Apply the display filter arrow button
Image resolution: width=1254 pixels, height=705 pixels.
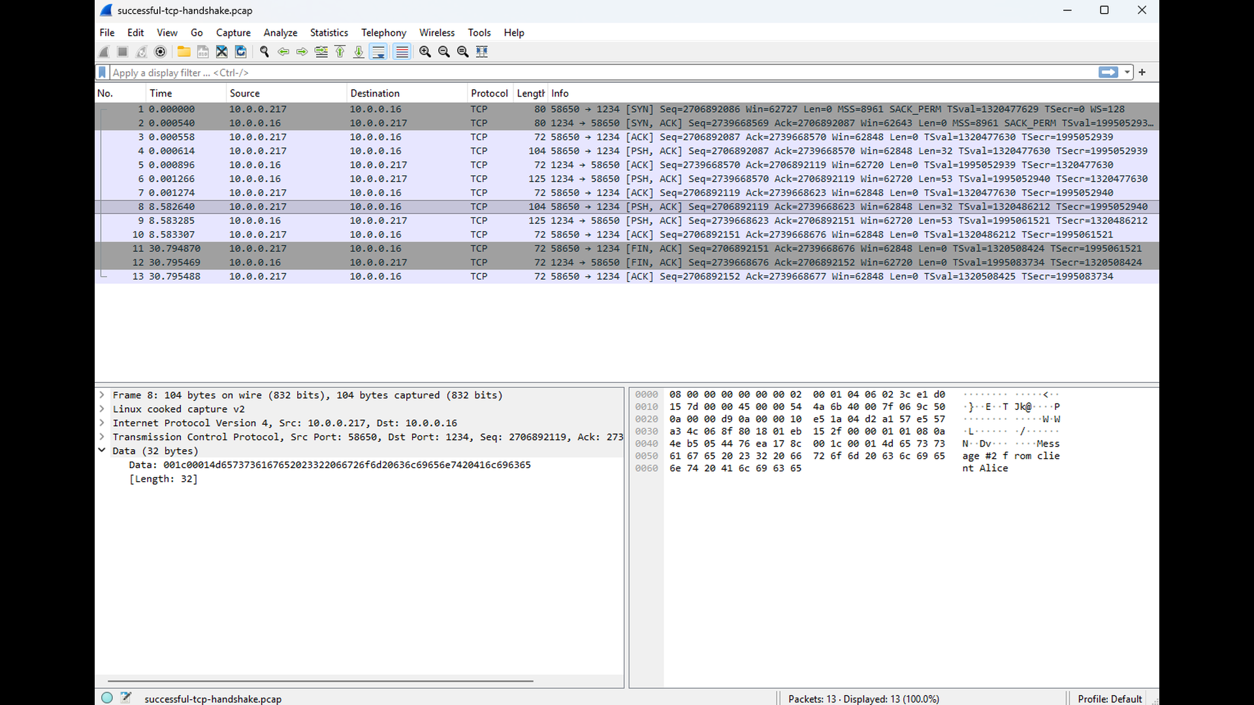click(x=1108, y=72)
